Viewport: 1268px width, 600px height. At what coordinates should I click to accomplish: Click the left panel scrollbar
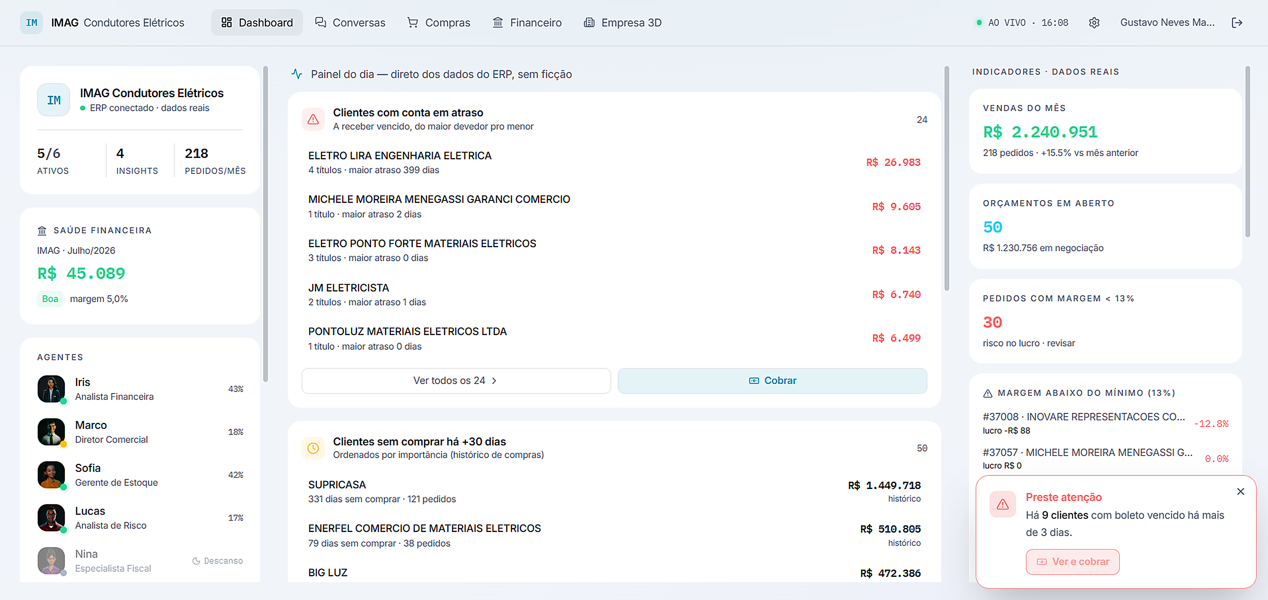[x=266, y=224]
